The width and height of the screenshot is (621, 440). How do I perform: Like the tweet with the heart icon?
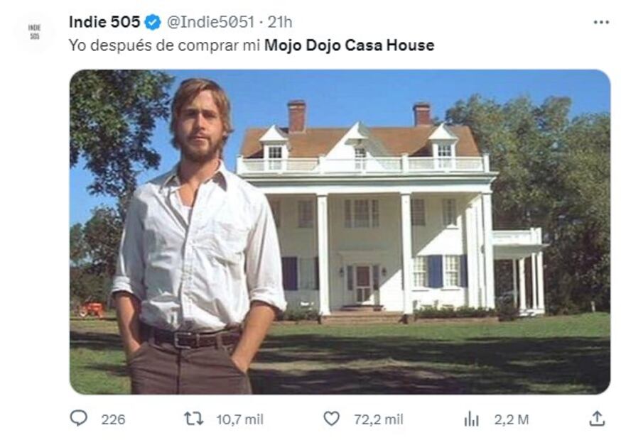332,418
